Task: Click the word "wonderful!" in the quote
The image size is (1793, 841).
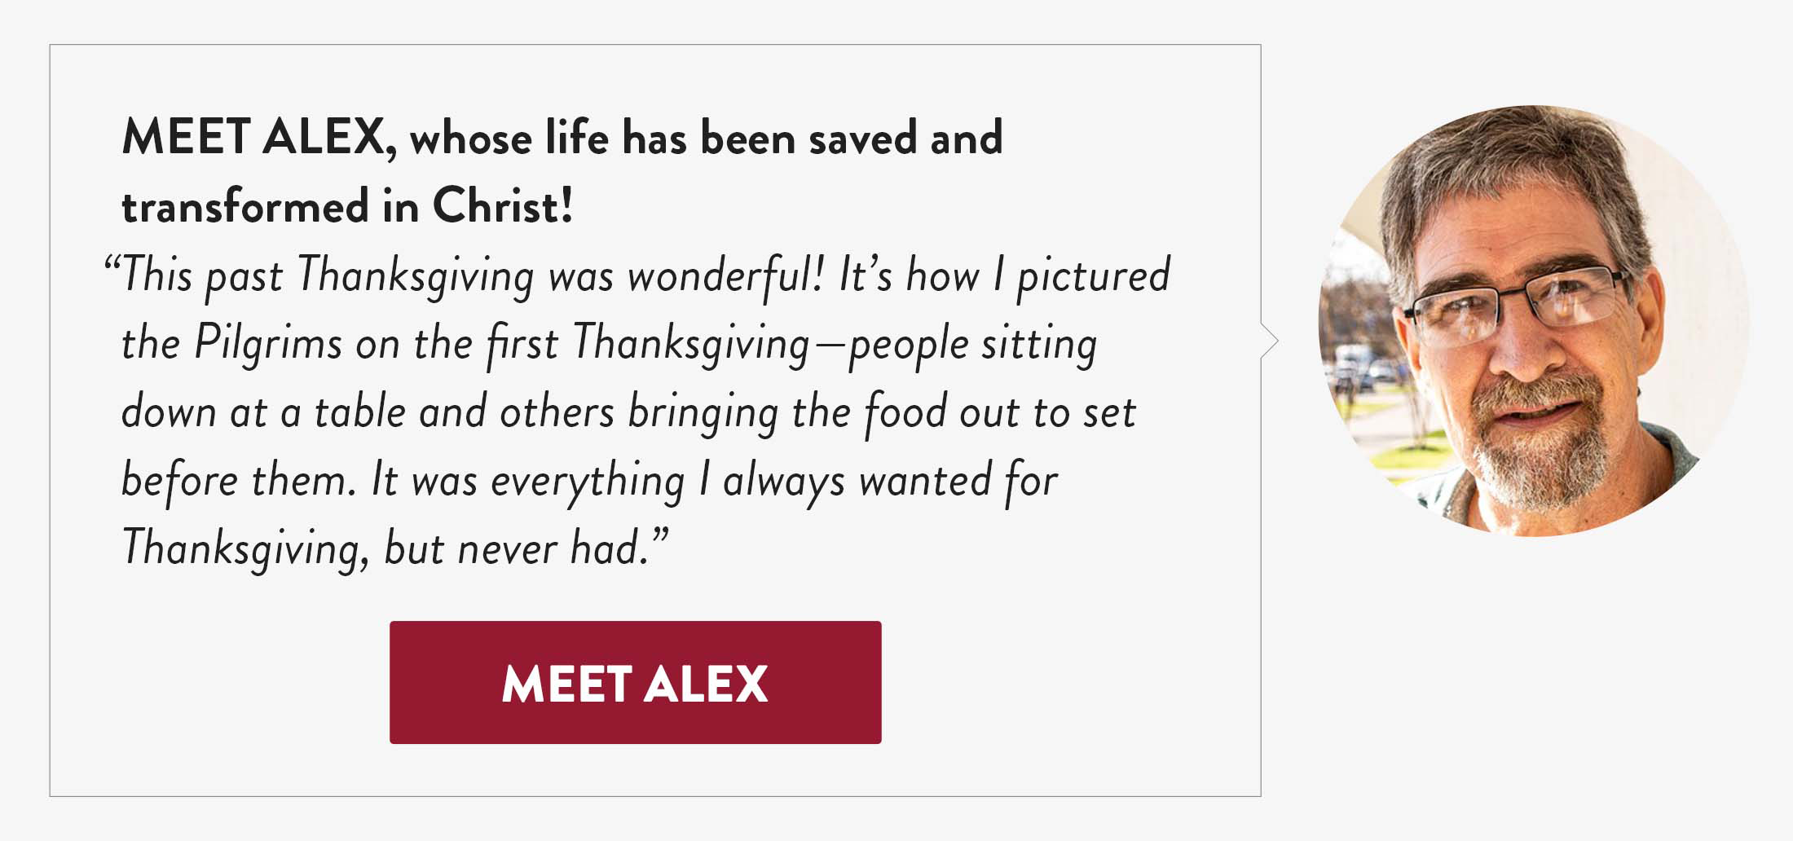Action: [725, 275]
